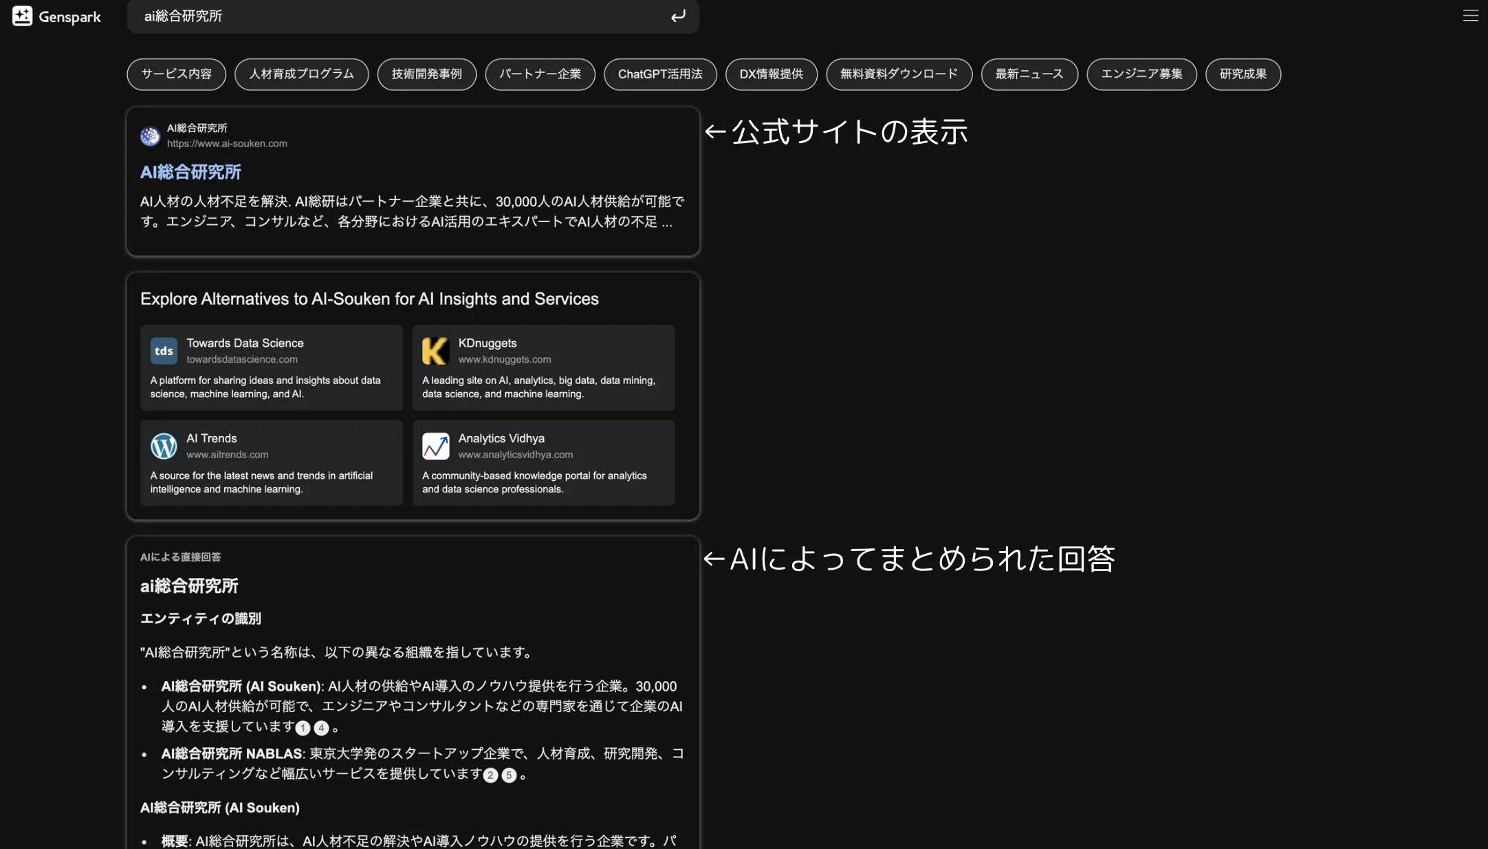The image size is (1488, 849).
Task: Click the AI人材の人材不足を解決 result snippet
Action: (x=413, y=211)
